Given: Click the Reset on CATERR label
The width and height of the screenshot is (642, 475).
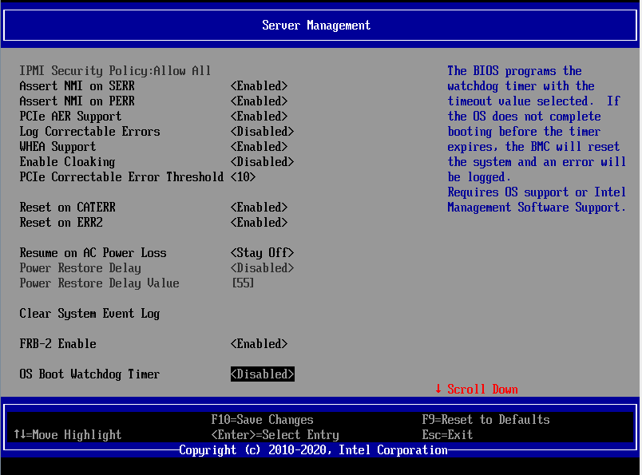Looking at the screenshot, I should 68,208.
